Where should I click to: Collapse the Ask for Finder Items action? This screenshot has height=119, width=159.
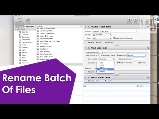tap(86, 27)
